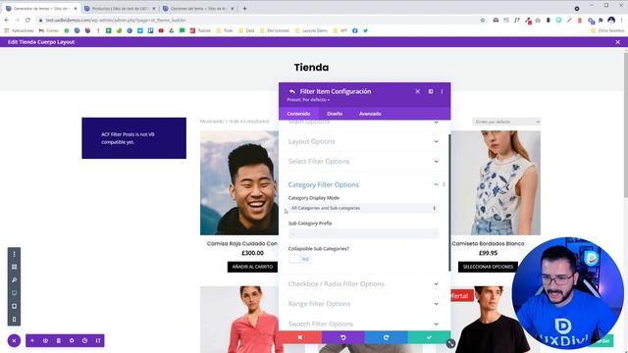Image resolution: width=628 pixels, height=353 pixels.
Task: Switch to wireframe view in left toolbar
Action: pos(14,267)
